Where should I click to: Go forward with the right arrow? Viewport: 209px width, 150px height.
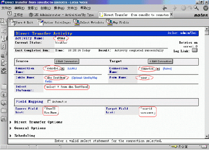pos(174,8)
